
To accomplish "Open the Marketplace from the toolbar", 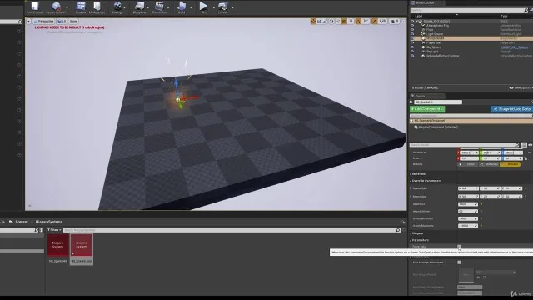I will point(97,7).
